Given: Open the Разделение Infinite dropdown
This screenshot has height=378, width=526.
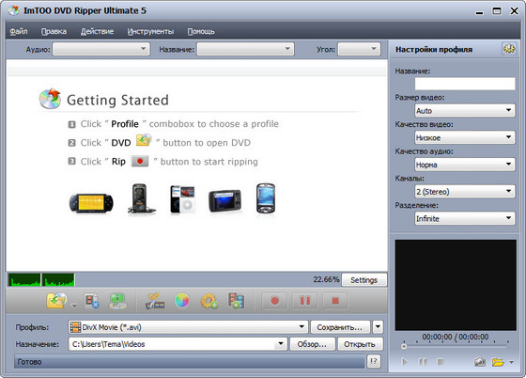Looking at the screenshot, I should point(465,218).
